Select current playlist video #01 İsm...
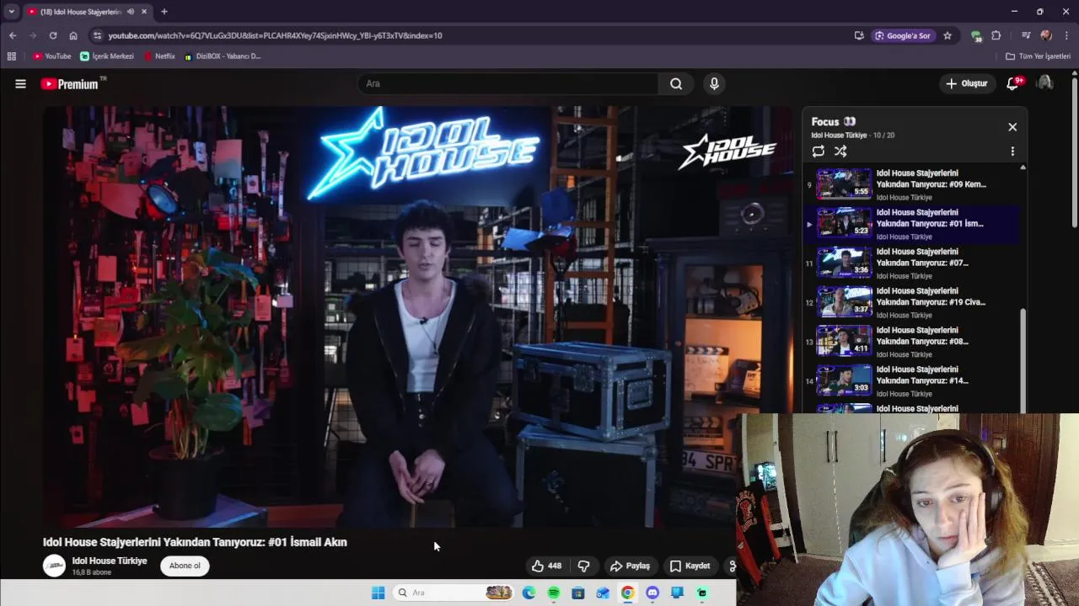Viewport: 1079px width, 606px height. pyautogui.click(x=910, y=224)
